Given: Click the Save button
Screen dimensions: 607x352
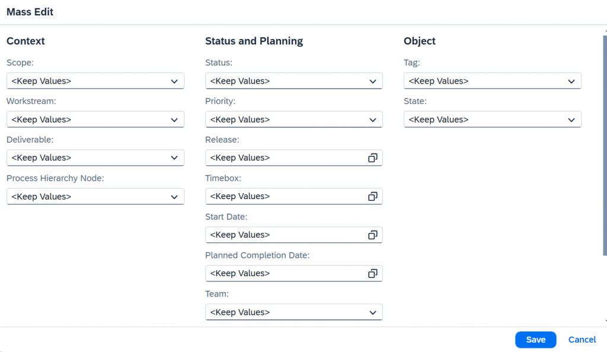Looking at the screenshot, I should click(535, 340).
